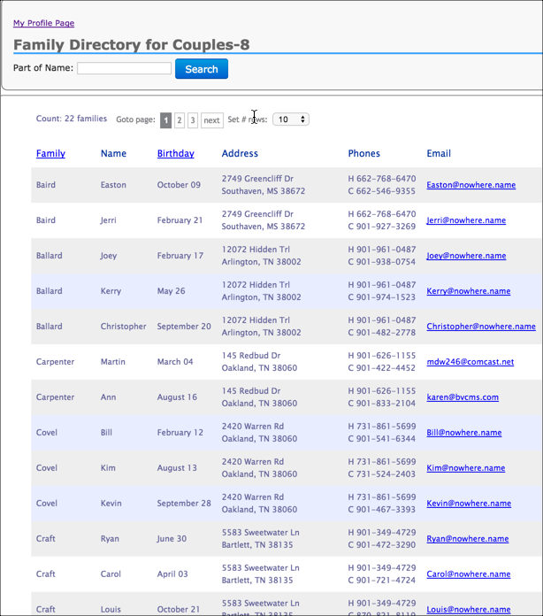Click cell phone C 662-546-9355
Image resolution: width=543 pixels, height=616 pixels.
point(382,191)
